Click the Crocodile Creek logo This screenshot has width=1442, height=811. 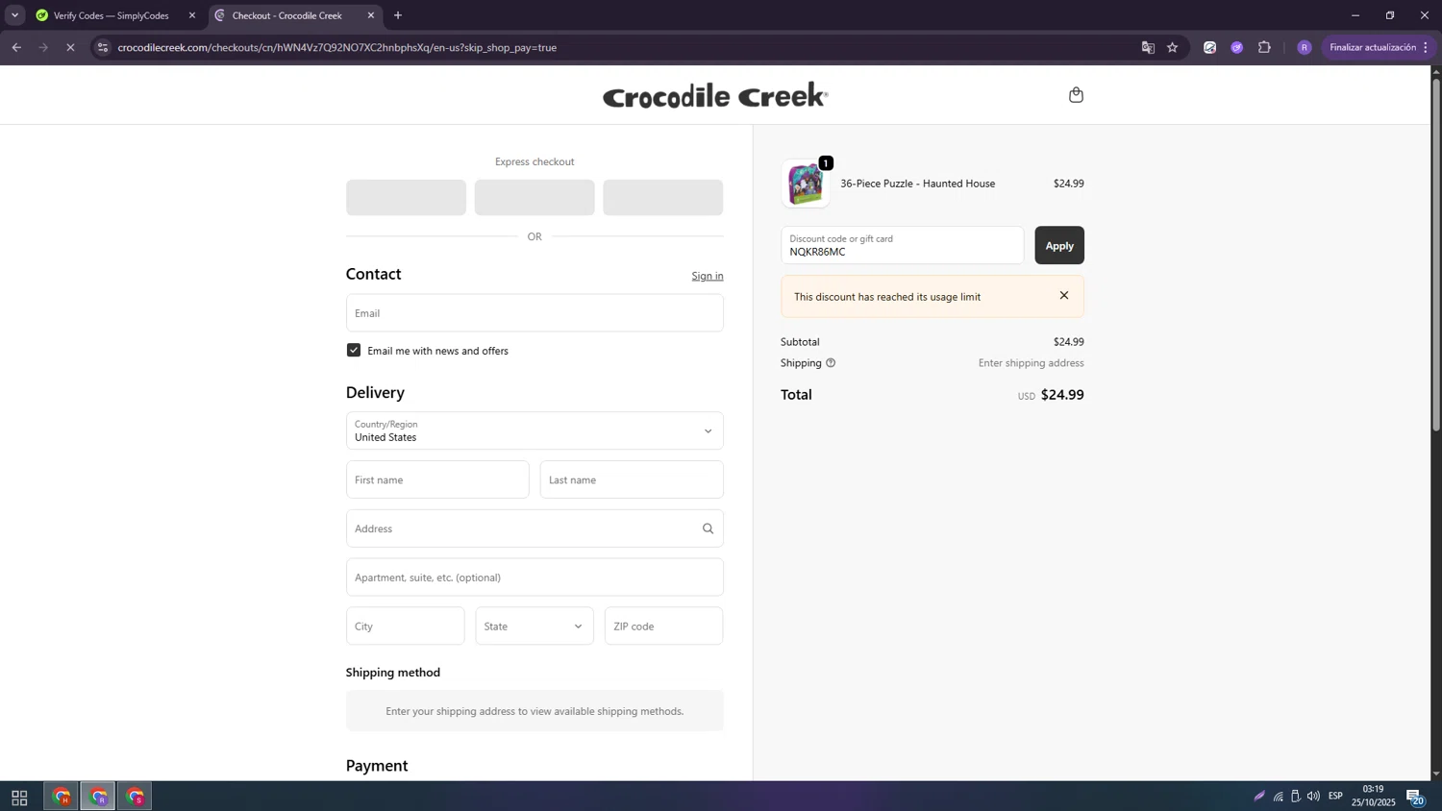click(715, 95)
